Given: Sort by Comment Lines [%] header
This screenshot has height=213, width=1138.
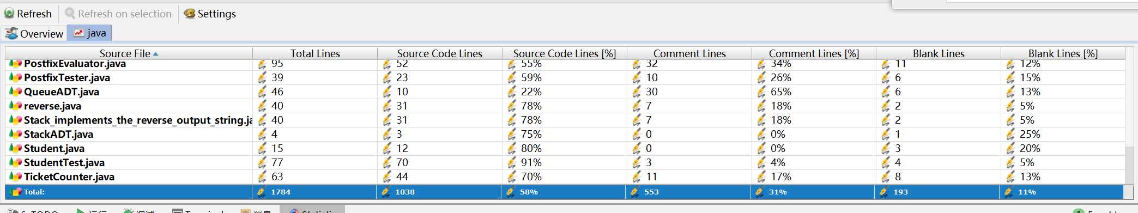Looking at the screenshot, I should click(x=814, y=53).
